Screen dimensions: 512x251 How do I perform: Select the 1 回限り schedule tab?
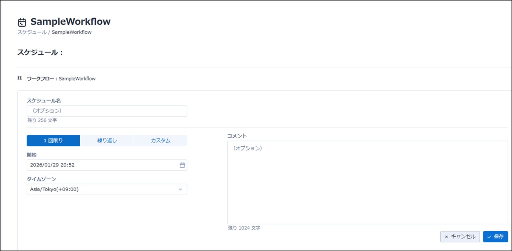(x=53, y=141)
